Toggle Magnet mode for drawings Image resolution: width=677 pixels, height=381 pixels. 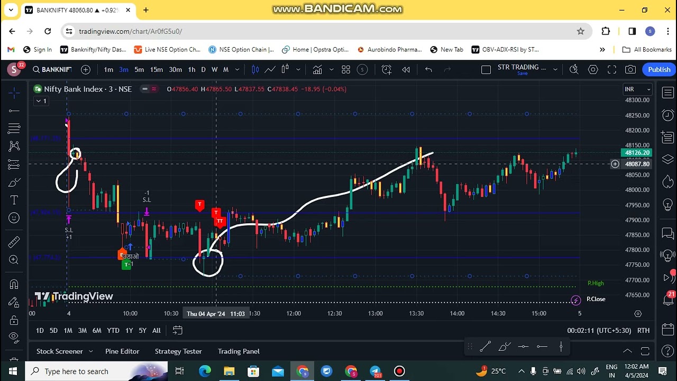click(14, 284)
